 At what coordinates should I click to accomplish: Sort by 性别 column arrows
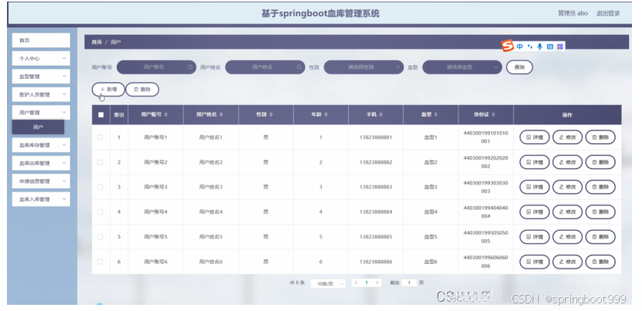pyautogui.click(x=271, y=115)
